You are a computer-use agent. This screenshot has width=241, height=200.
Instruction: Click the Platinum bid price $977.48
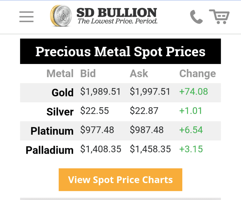[97, 130]
